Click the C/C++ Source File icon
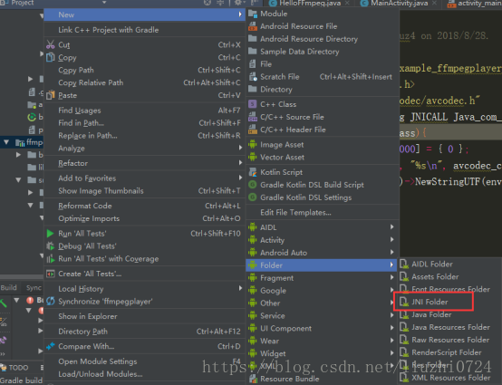The image size is (502, 385). (x=253, y=117)
